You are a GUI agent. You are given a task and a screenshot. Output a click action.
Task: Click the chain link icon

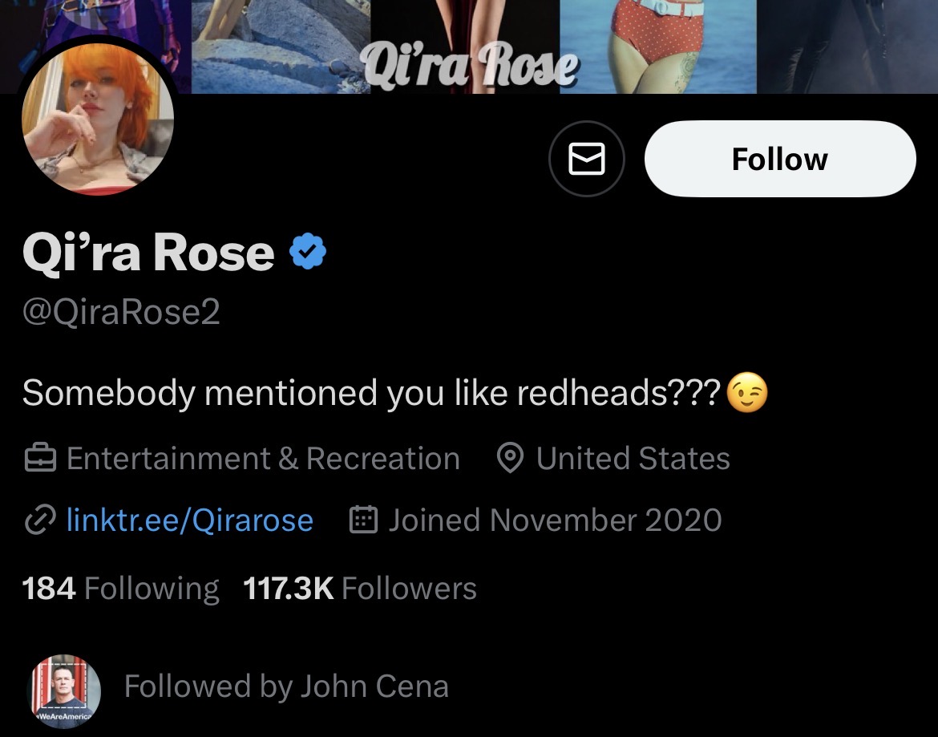point(38,520)
